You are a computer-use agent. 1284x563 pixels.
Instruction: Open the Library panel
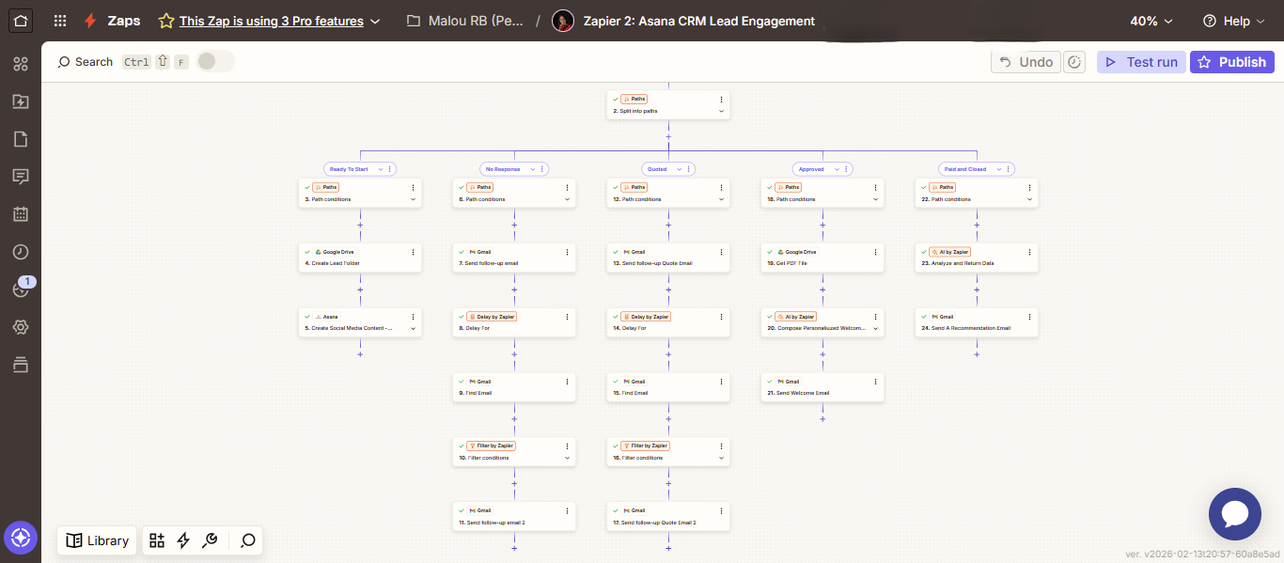(98, 540)
